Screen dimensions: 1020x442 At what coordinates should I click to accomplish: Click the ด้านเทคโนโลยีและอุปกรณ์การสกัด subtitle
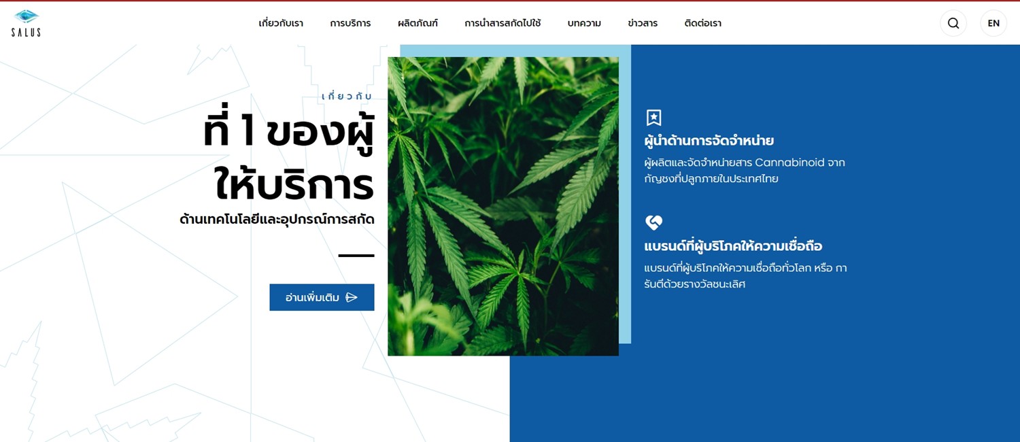pyautogui.click(x=277, y=219)
